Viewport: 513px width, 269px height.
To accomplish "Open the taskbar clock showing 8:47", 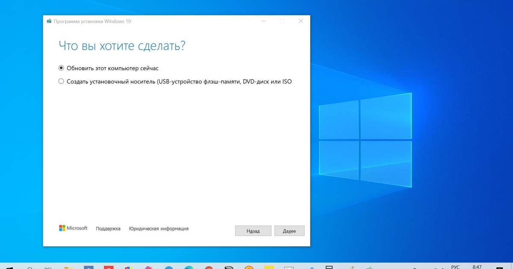I will [478, 267].
